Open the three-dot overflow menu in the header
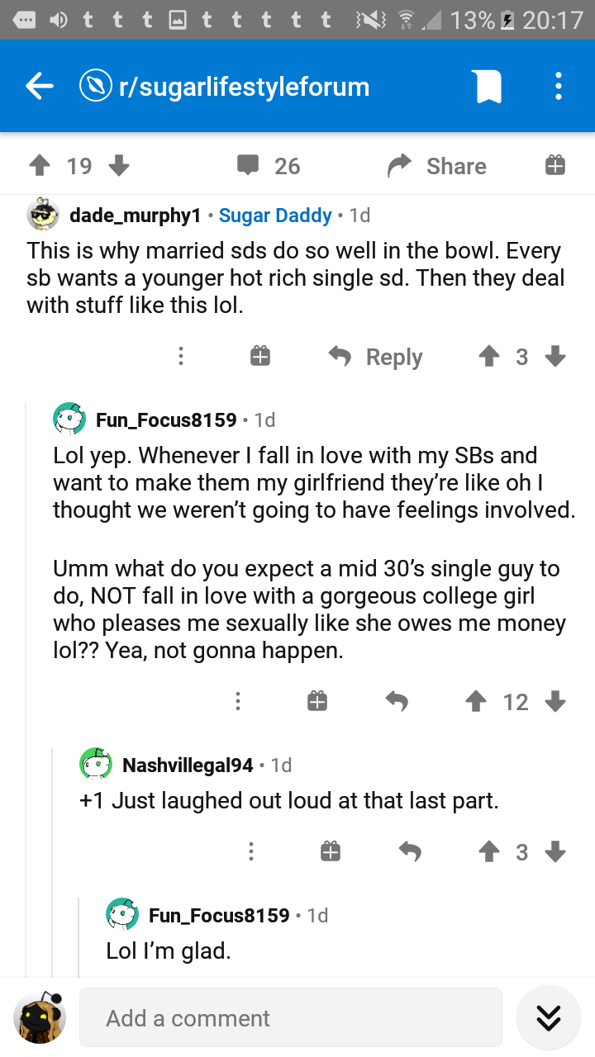 [x=559, y=86]
